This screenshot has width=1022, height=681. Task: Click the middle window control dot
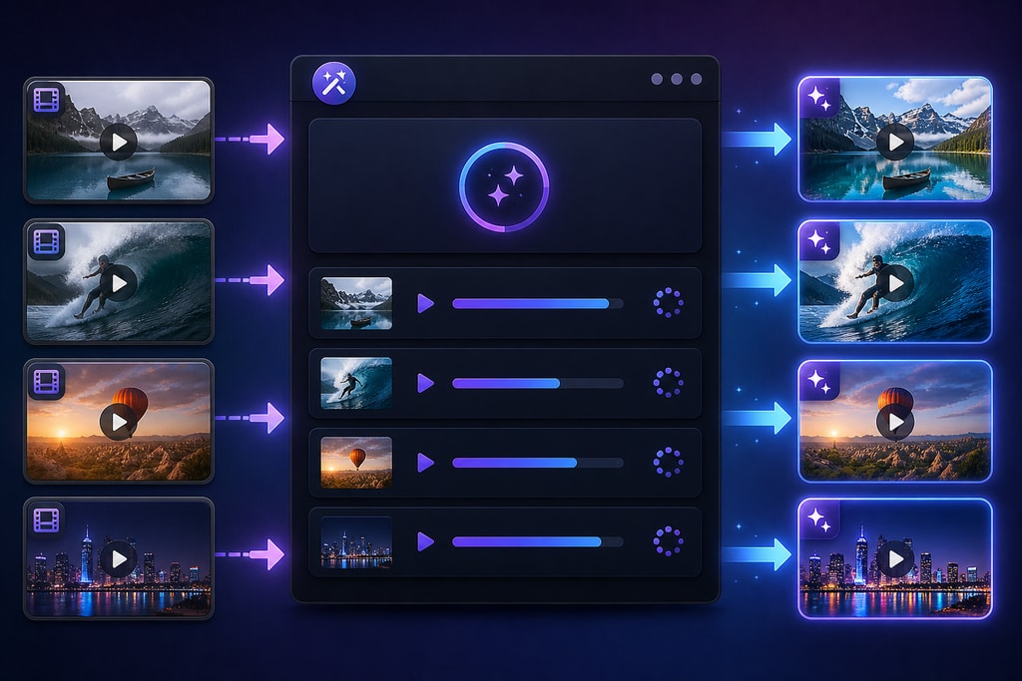677,79
